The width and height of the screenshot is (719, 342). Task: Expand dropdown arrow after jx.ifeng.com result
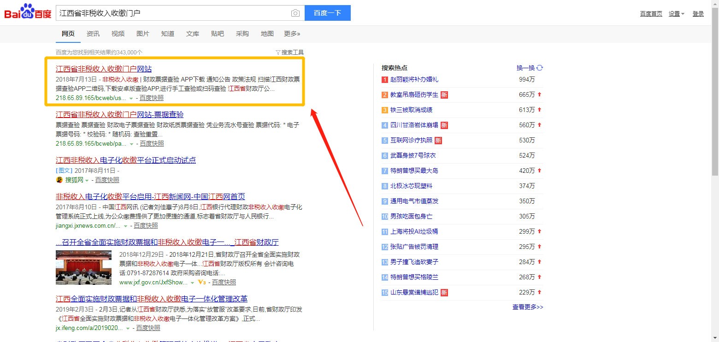tap(128, 328)
